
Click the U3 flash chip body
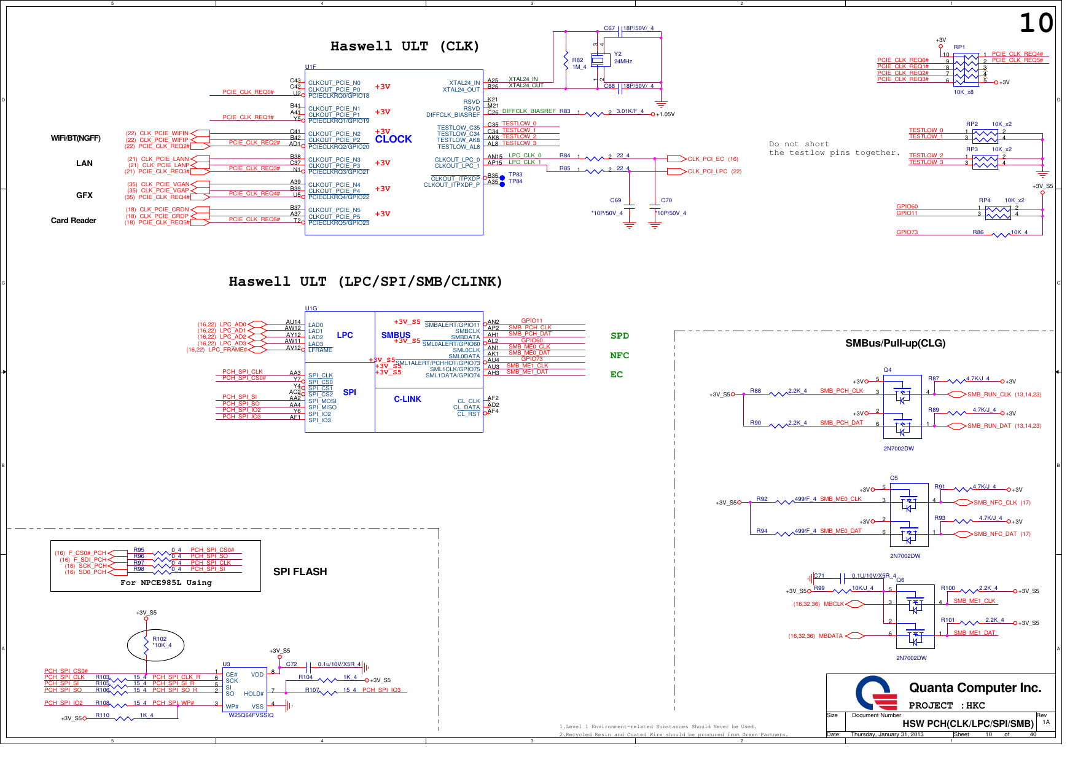tap(245, 690)
